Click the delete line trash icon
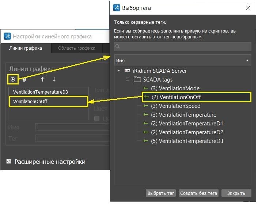Image resolution: width=258 pixels, height=204 pixels. tap(24, 79)
